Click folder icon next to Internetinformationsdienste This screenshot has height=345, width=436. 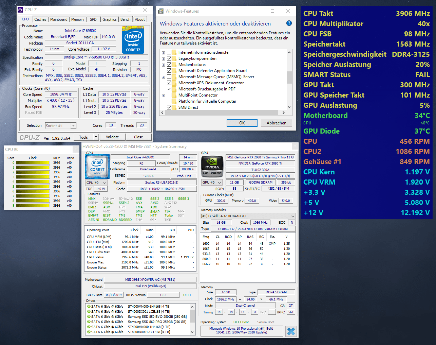174,52
